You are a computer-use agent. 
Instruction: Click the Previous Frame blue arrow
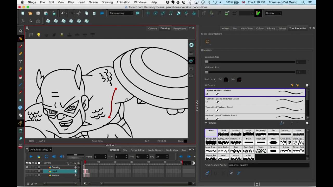181,157
